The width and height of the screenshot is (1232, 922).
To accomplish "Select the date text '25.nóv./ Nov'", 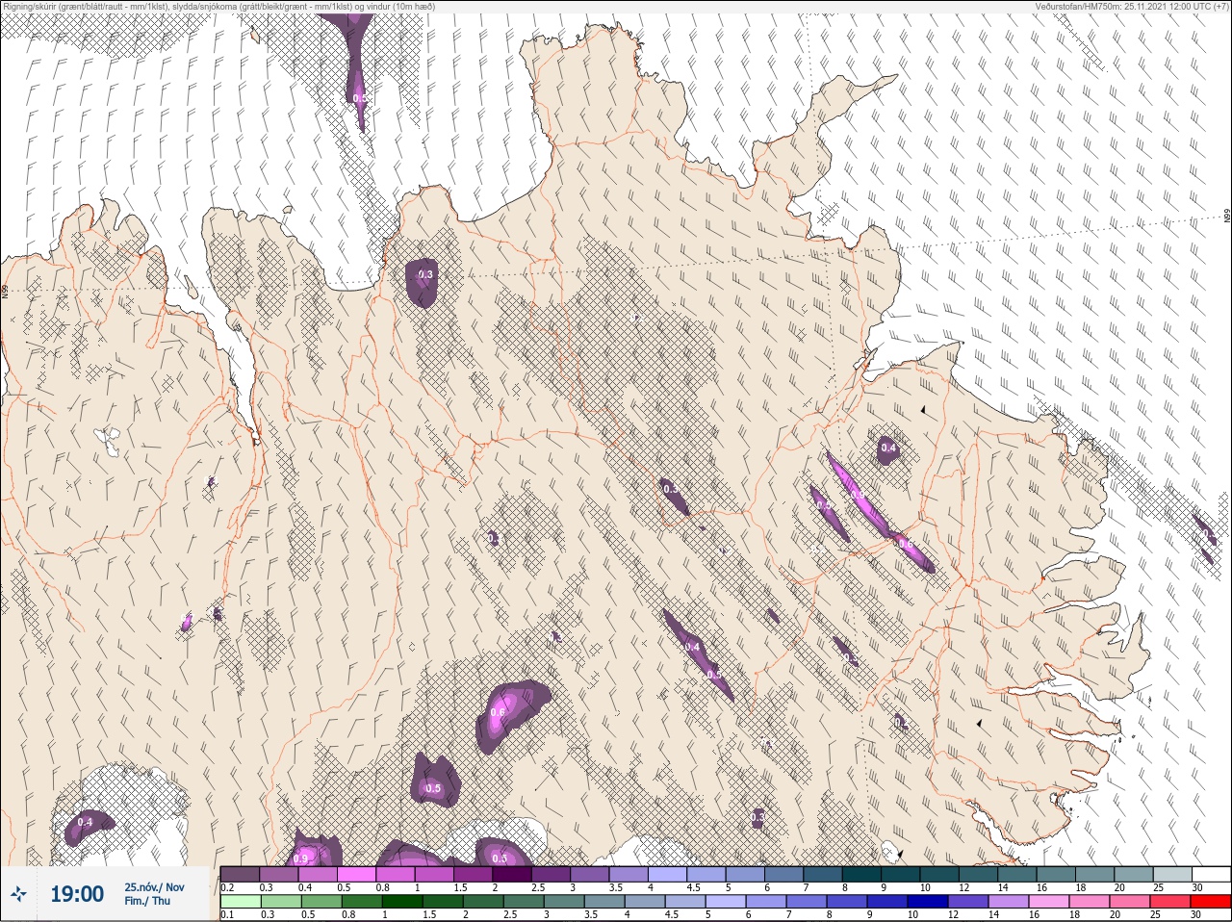I will [x=154, y=886].
